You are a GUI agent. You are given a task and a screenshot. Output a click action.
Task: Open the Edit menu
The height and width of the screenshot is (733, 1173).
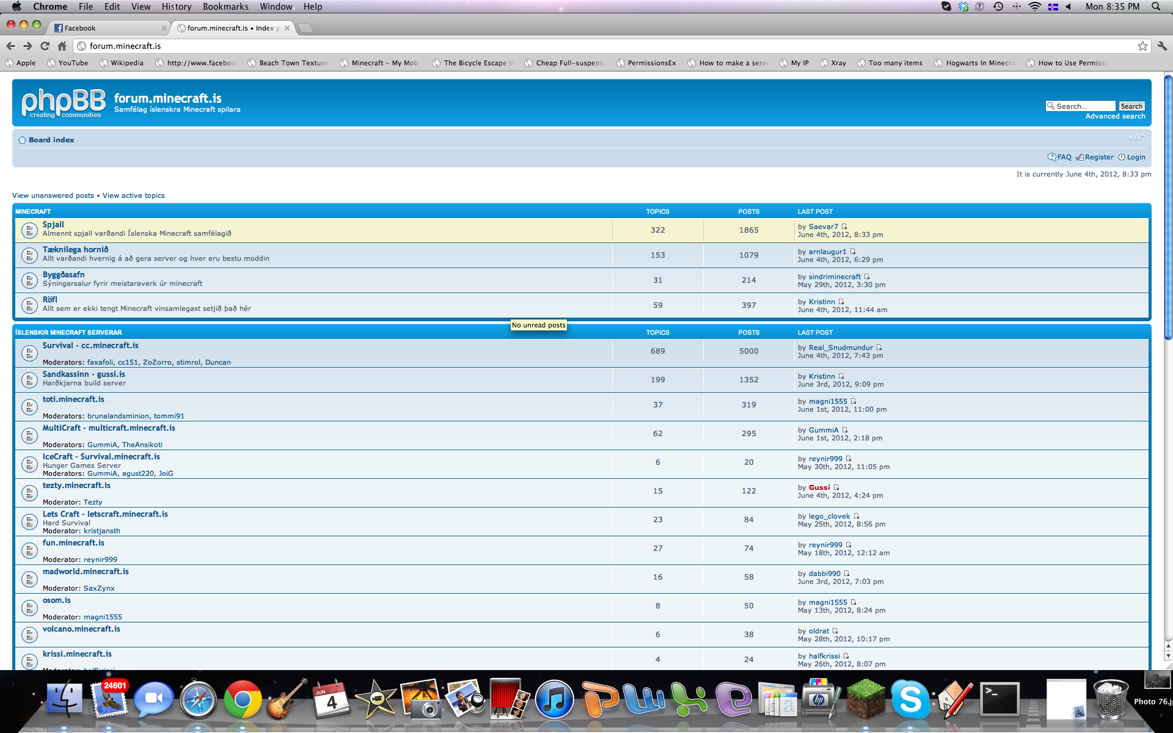pos(112,7)
